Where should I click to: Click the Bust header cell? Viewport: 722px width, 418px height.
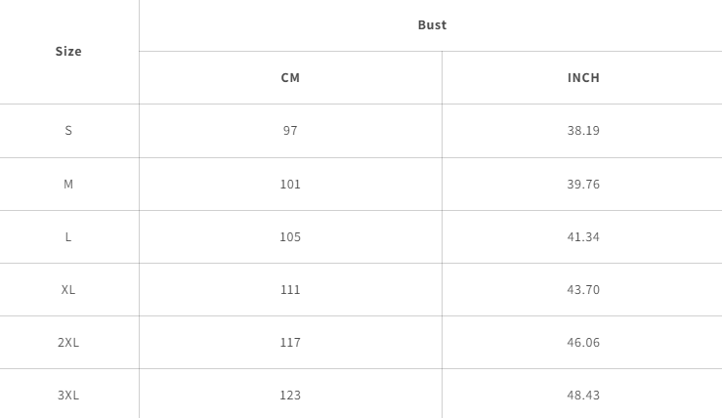[x=432, y=25]
